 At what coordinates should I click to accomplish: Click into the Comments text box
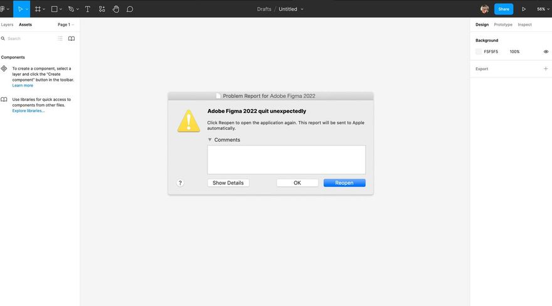286,160
